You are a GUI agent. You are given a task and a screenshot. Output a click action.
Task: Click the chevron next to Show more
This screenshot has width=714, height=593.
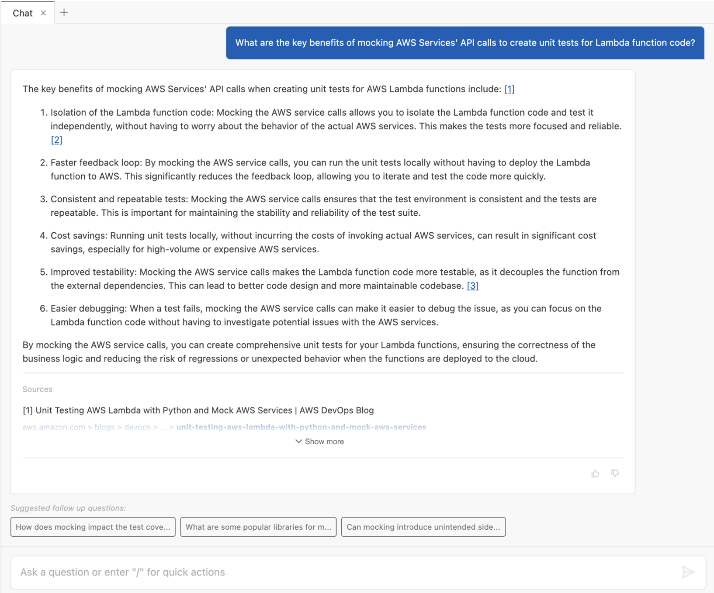[299, 441]
